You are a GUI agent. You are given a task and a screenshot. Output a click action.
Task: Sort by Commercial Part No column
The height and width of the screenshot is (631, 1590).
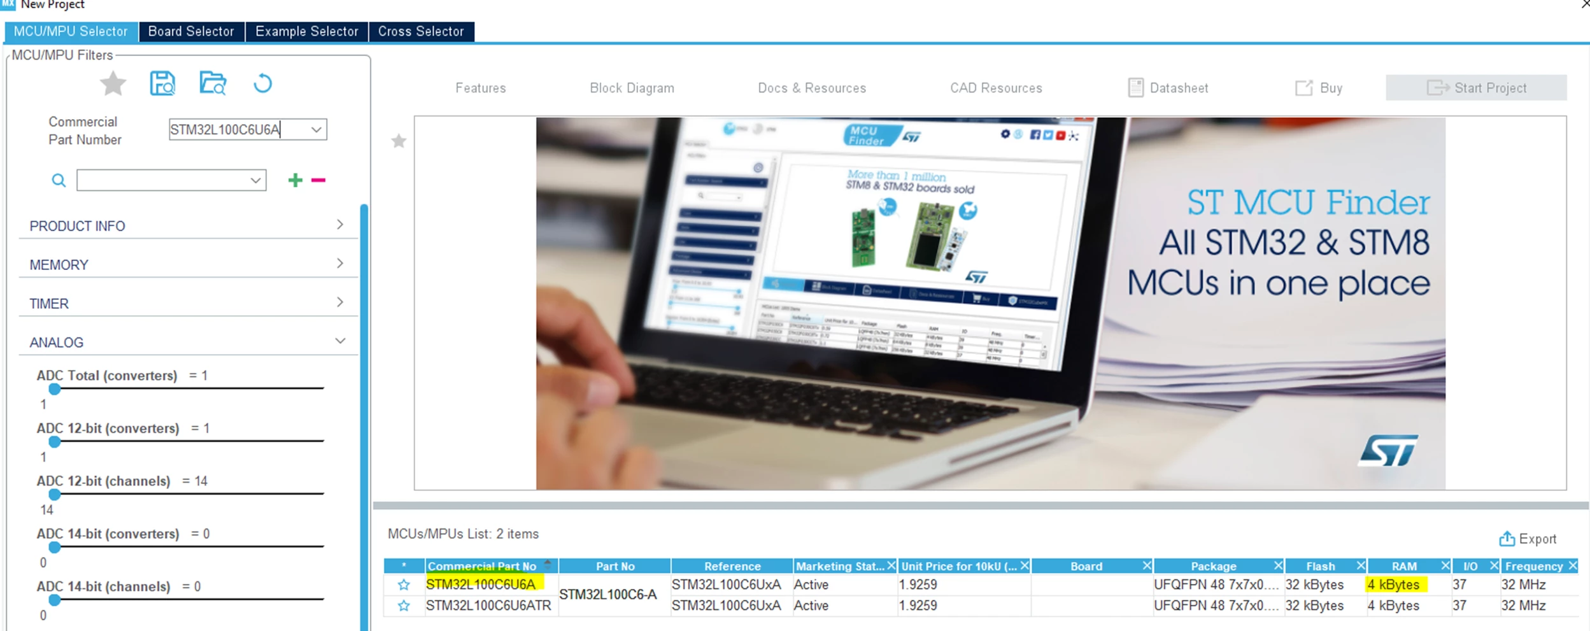coord(492,566)
